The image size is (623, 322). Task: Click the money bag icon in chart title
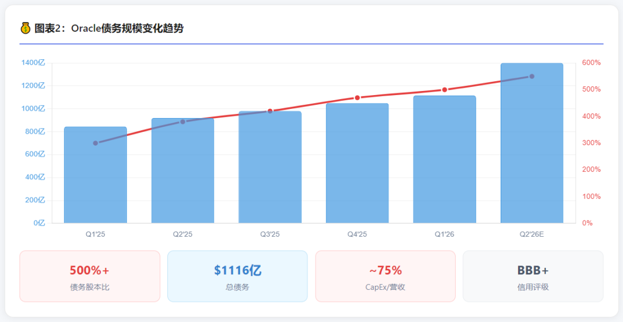25,29
